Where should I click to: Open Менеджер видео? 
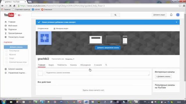click(x=61, y=29)
